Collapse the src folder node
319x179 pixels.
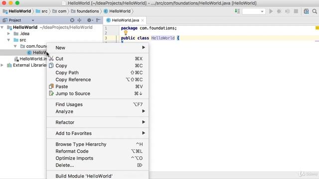tap(9, 40)
